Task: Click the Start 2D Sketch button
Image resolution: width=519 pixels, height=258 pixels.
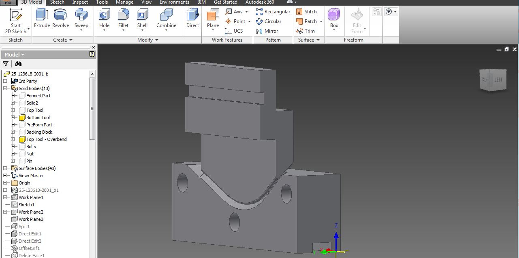Action: pyautogui.click(x=16, y=19)
